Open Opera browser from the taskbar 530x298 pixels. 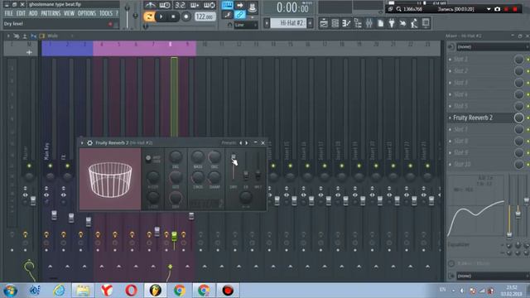(131, 290)
